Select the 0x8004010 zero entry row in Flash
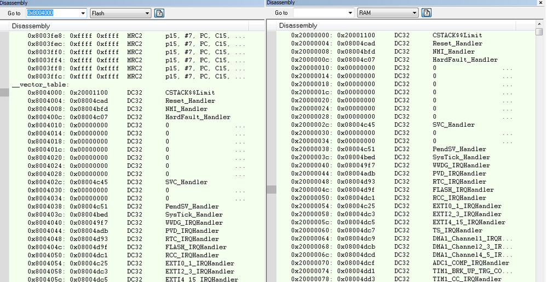This screenshot has width=547, height=282. [x=136, y=125]
